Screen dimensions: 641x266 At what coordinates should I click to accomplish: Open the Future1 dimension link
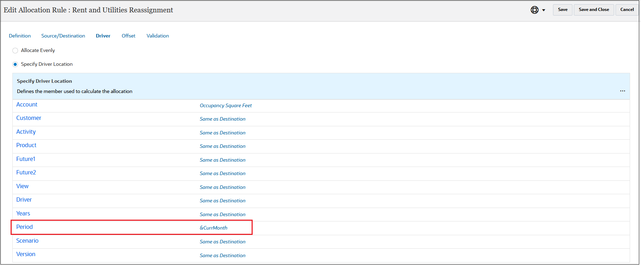tap(26, 159)
